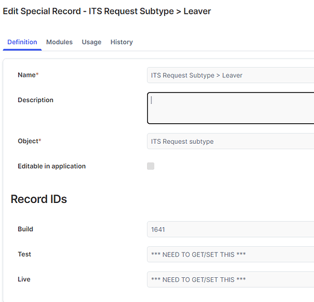The height and width of the screenshot is (302, 314).
Task: Click the Test record ID input field
Action: [x=230, y=254]
